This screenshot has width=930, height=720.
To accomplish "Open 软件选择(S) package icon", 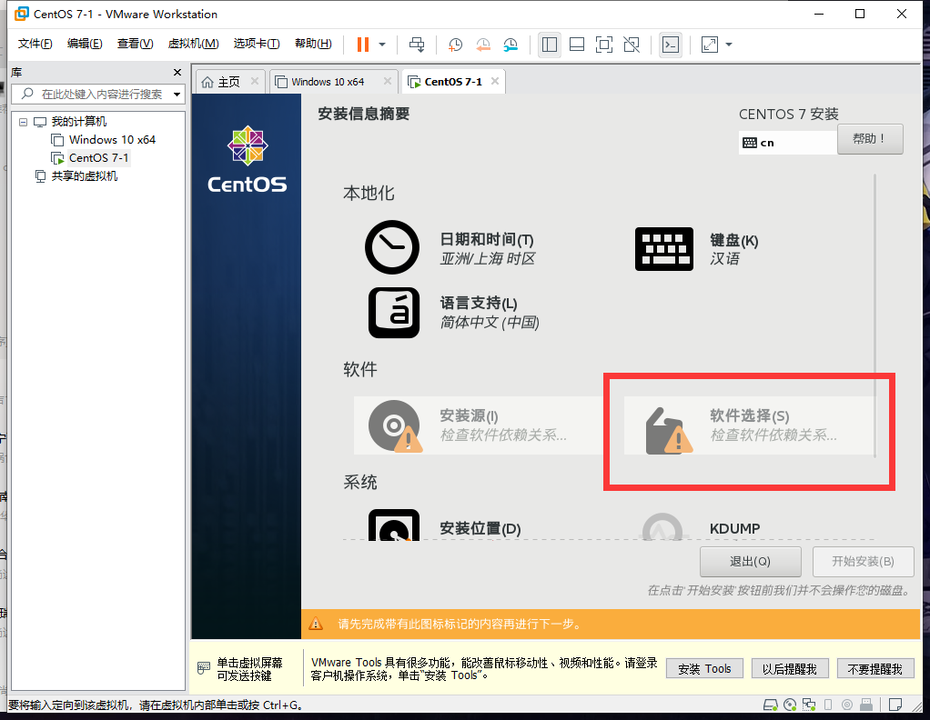I will pos(669,431).
